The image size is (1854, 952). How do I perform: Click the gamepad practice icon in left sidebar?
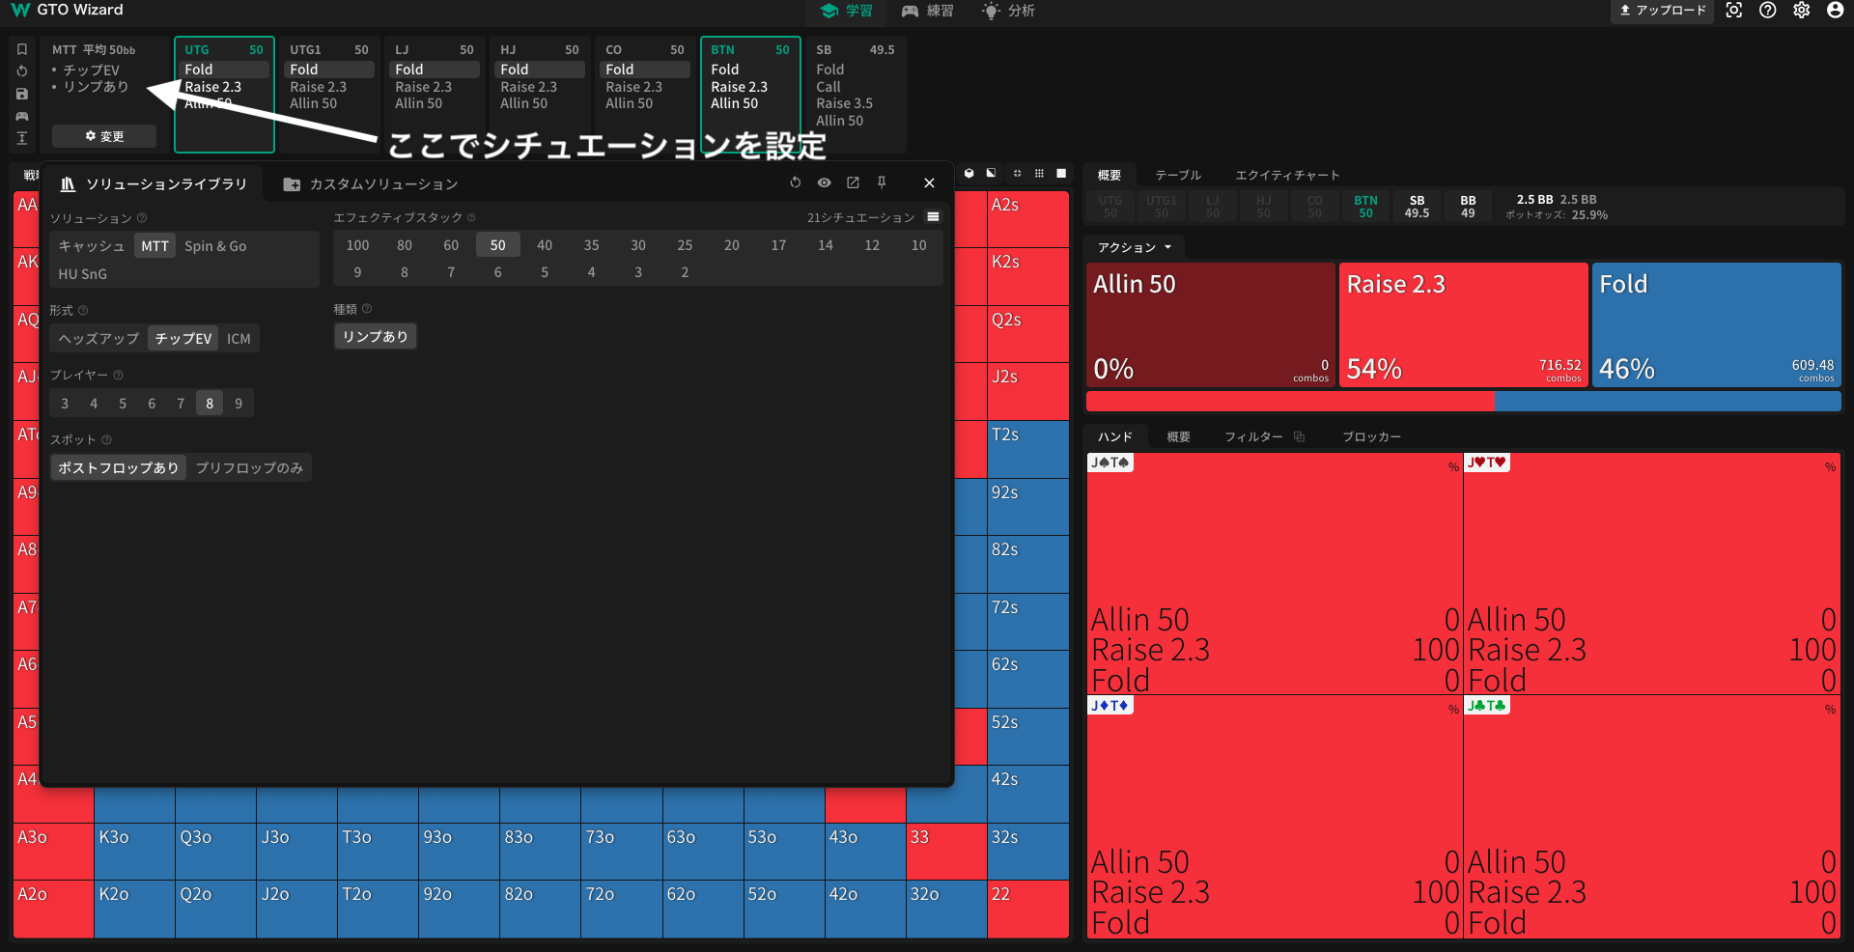click(22, 116)
